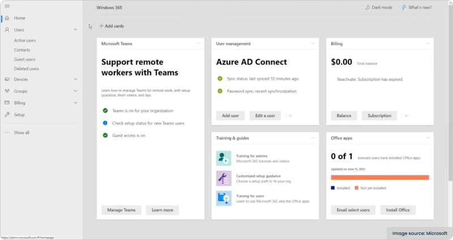
Task: Click the Training for users clipboard icon
Action: point(224,198)
